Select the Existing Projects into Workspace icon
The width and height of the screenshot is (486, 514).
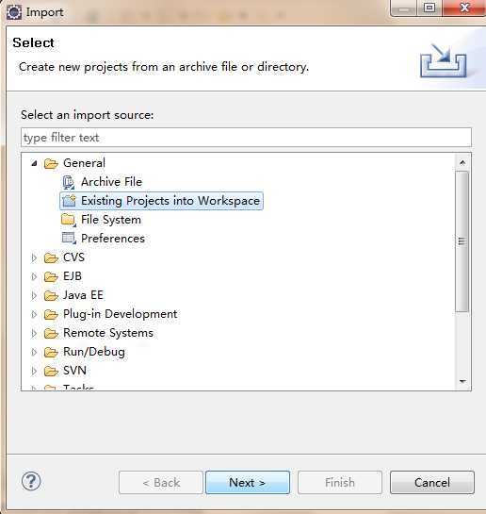pos(69,201)
